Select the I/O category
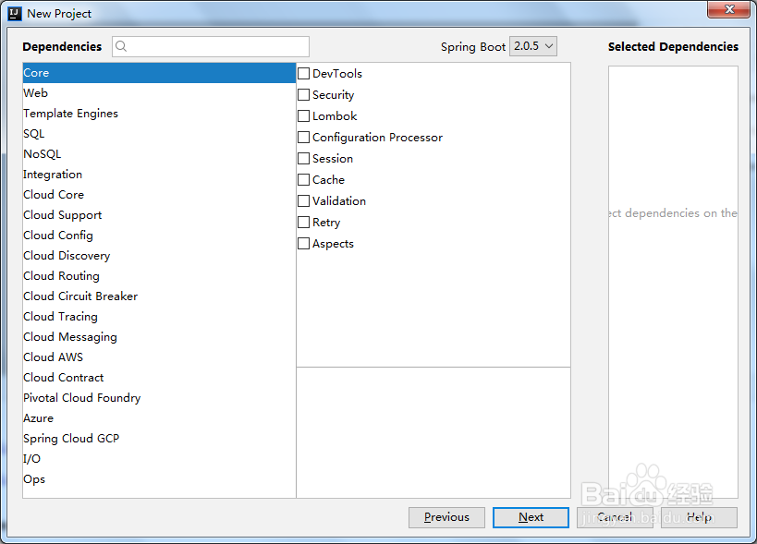 point(159,458)
